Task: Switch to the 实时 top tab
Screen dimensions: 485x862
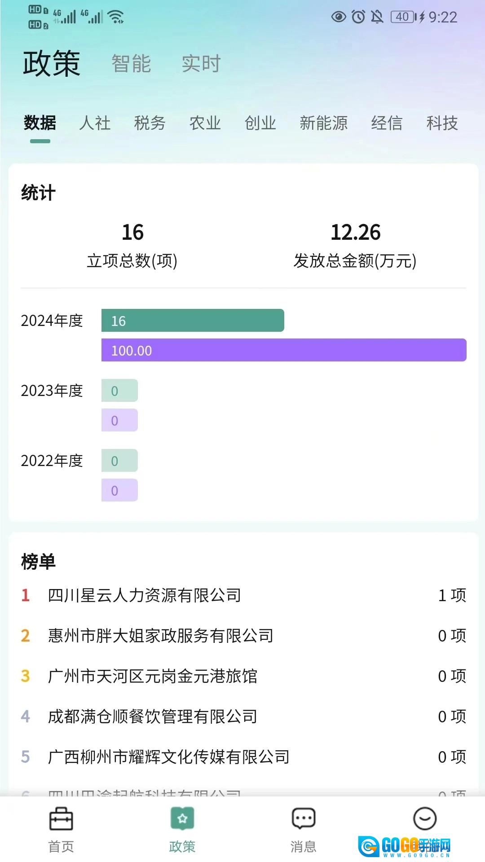Action: (201, 63)
